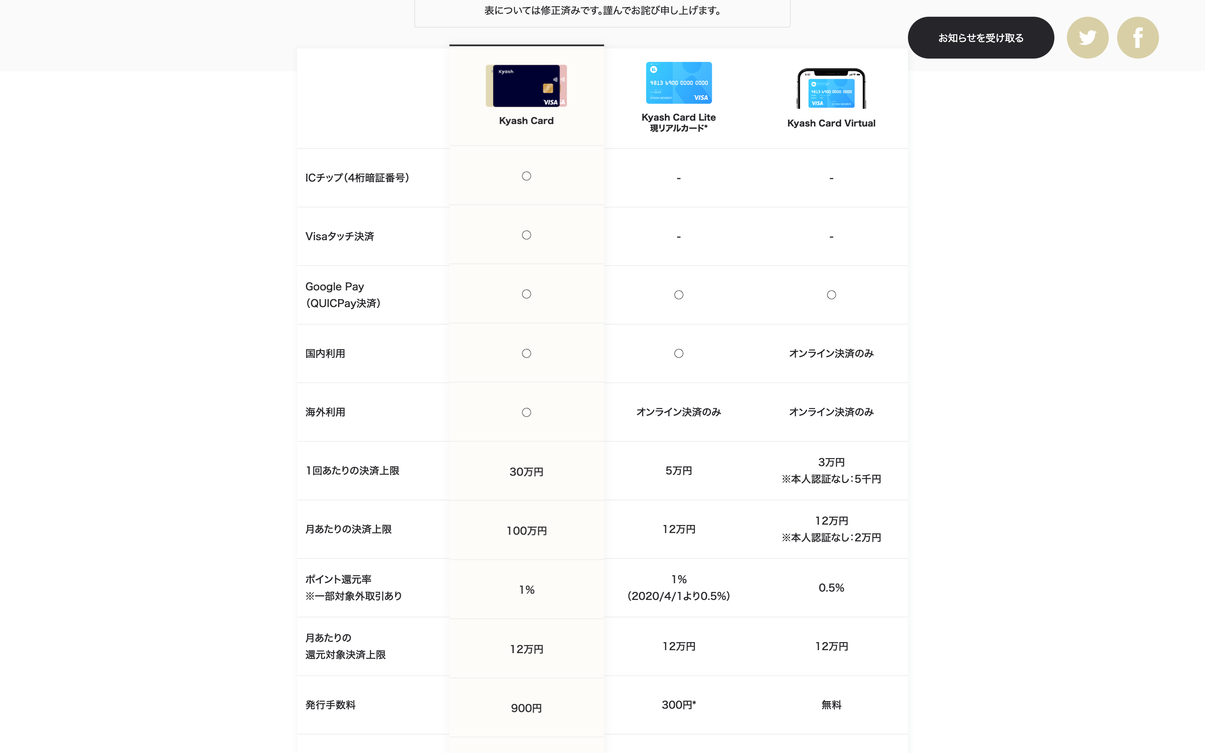Screen dimensions: 1205x753
Task: Click the 300円* issuance fee
Action: (679, 705)
